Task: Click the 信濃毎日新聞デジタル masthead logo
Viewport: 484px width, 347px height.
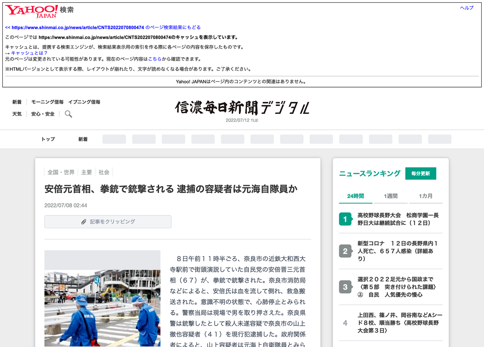Action: (242, 108)
